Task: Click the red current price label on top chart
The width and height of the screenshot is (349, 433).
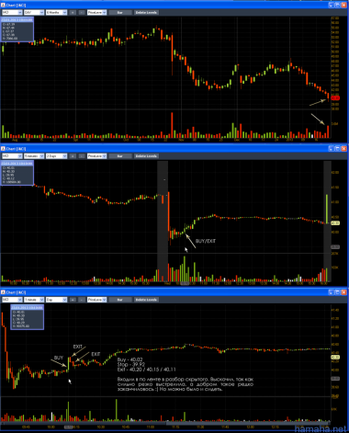Action: coord(335,98)
